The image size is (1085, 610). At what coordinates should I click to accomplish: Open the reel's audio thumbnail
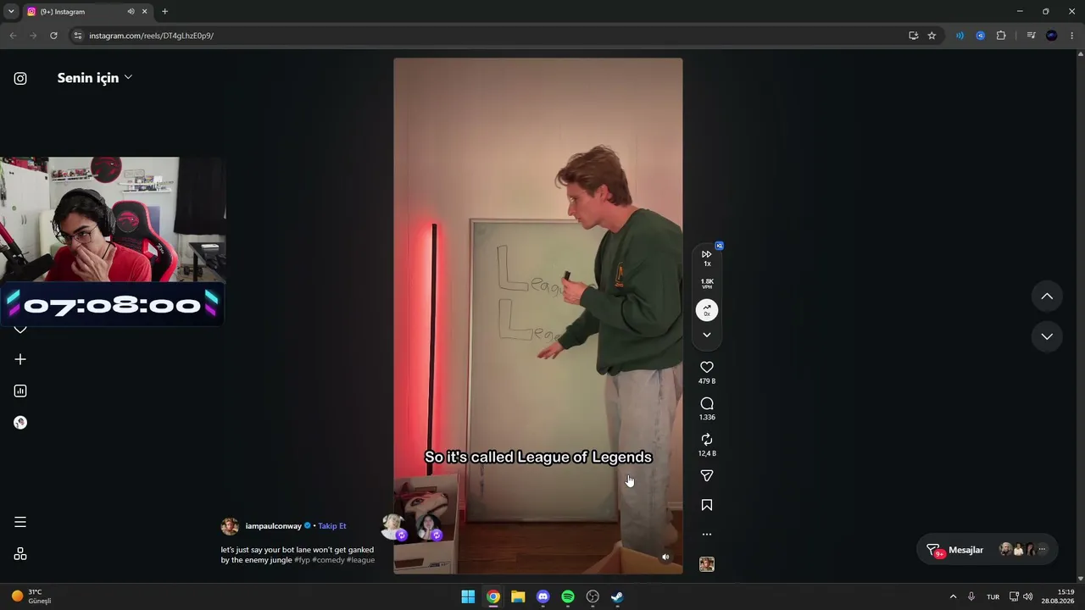coord(707,564)
